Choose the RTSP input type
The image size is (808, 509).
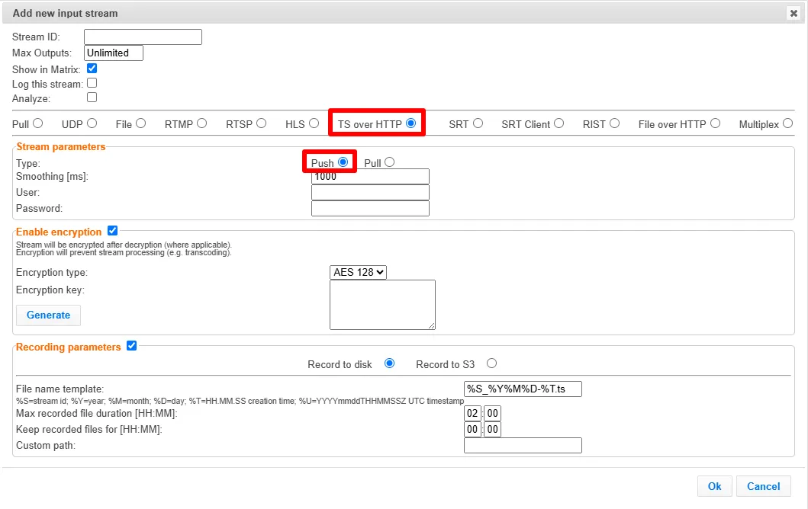coord(261,123)
